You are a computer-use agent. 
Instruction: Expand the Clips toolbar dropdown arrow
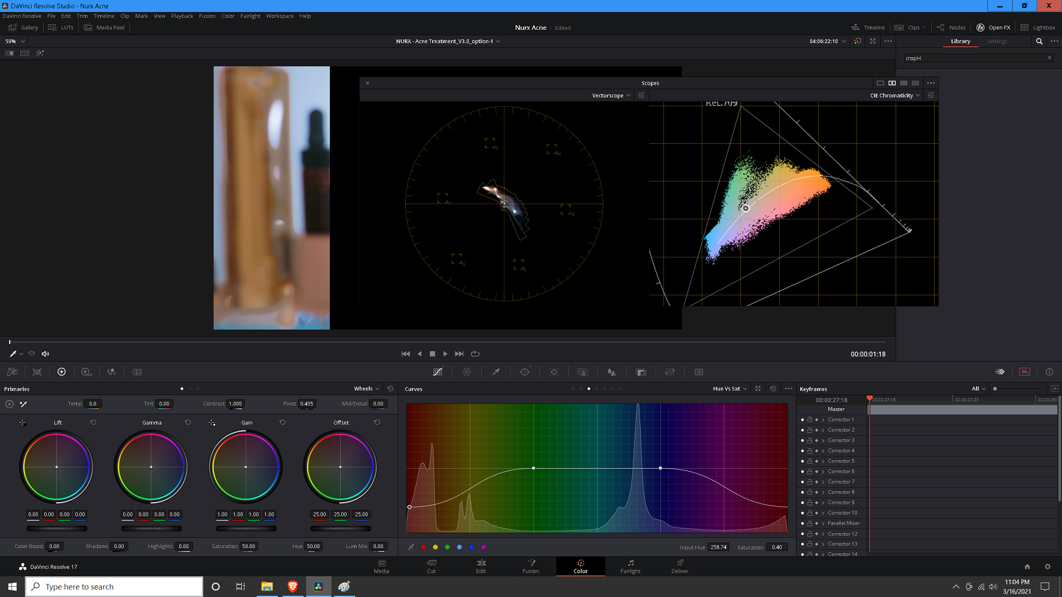click(924, 27)
